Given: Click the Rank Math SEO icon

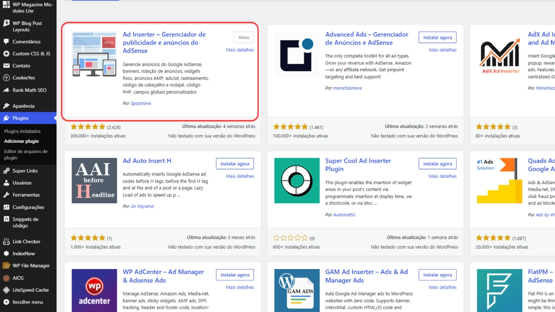Looking at the screenshot, I should tap(6, 90).
